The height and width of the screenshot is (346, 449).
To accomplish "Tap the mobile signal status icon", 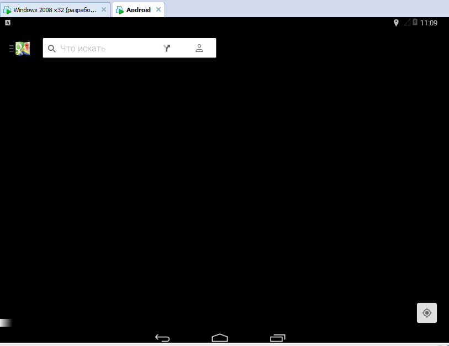I will click(x=407, y=23).
